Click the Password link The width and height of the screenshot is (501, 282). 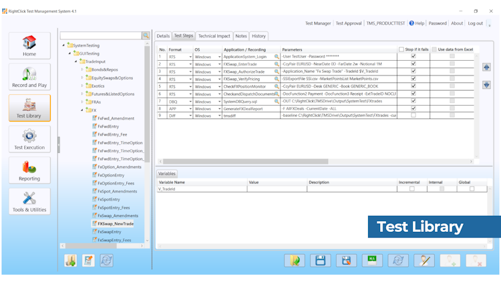pos(438,23)
